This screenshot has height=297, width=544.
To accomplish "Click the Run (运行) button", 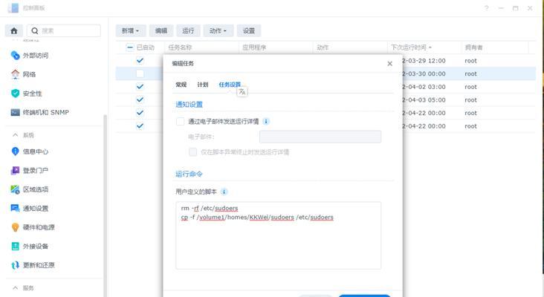I will pyautogui.click(x=188, y=31).
